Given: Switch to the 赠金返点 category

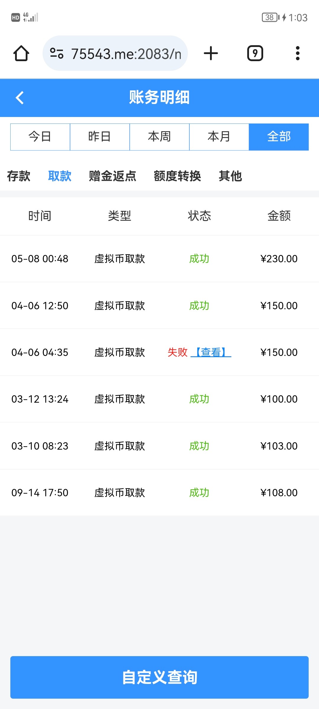Looking at the screenshot, I should 113,176.
